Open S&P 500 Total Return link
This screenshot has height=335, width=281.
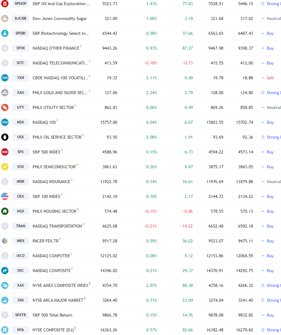tap(52, 315)
